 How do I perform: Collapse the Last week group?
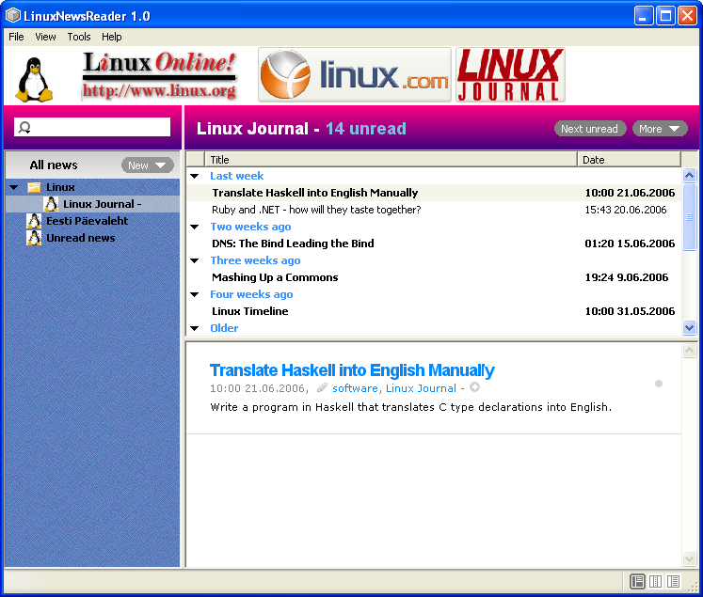tap(195, 176)
